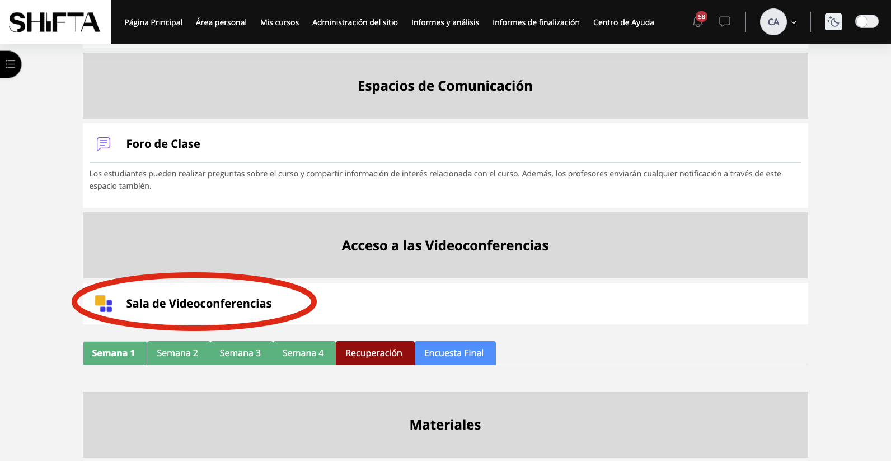
Task: Open the Recuperación tab
Action: [374, 353]
